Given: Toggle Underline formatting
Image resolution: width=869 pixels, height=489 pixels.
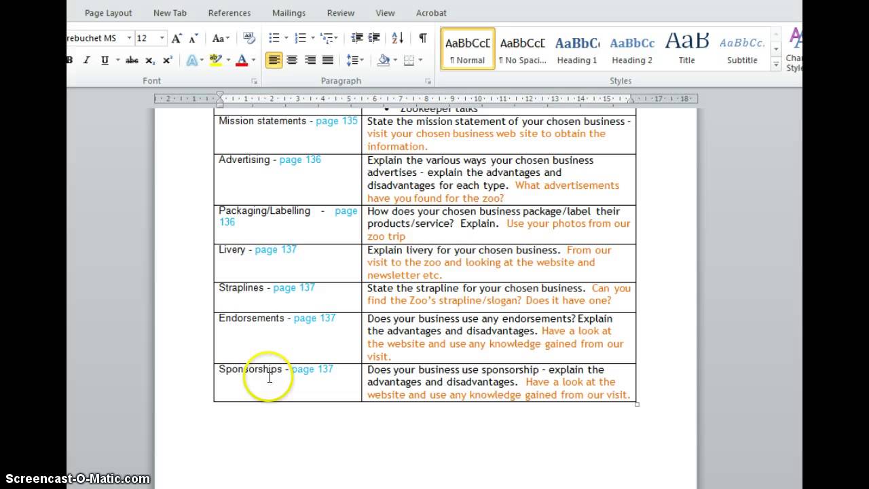Looking at the screenshot, I should 105,60.
